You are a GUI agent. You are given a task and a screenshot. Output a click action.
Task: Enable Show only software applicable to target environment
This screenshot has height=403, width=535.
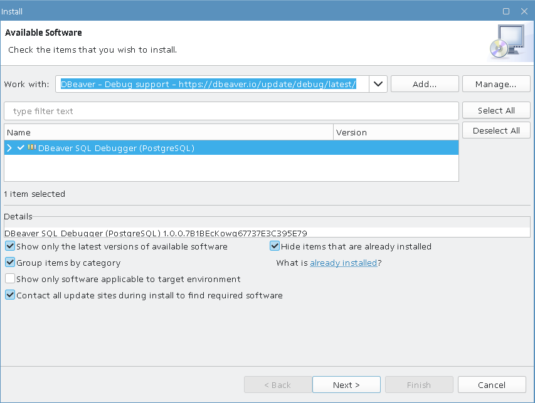point(10,278)
